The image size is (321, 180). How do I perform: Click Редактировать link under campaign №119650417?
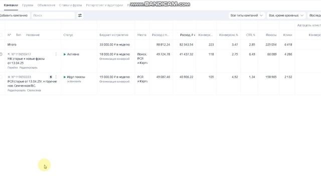click(x=29, y=67)
